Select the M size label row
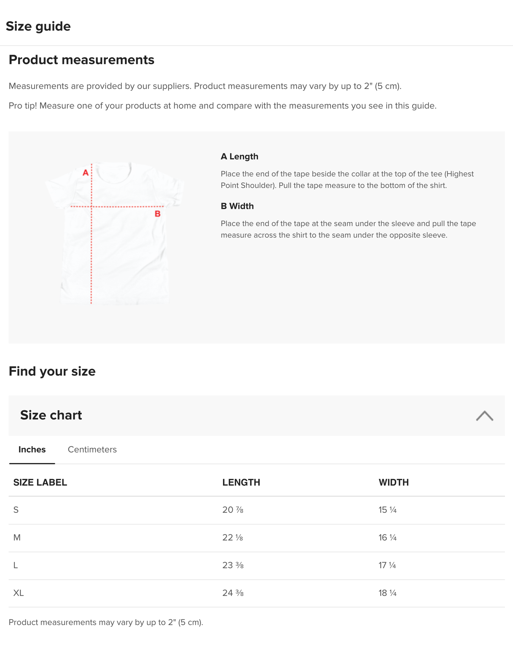 click(17, 538)
